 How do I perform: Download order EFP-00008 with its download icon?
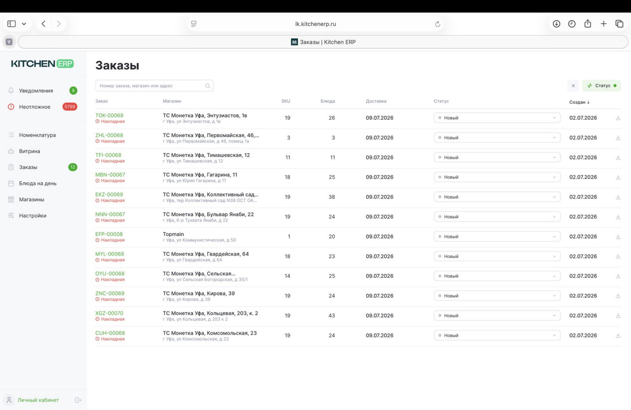click(x=618, y=237)
